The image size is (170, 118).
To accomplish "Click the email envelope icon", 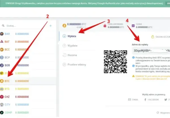I will pos(129,100).
